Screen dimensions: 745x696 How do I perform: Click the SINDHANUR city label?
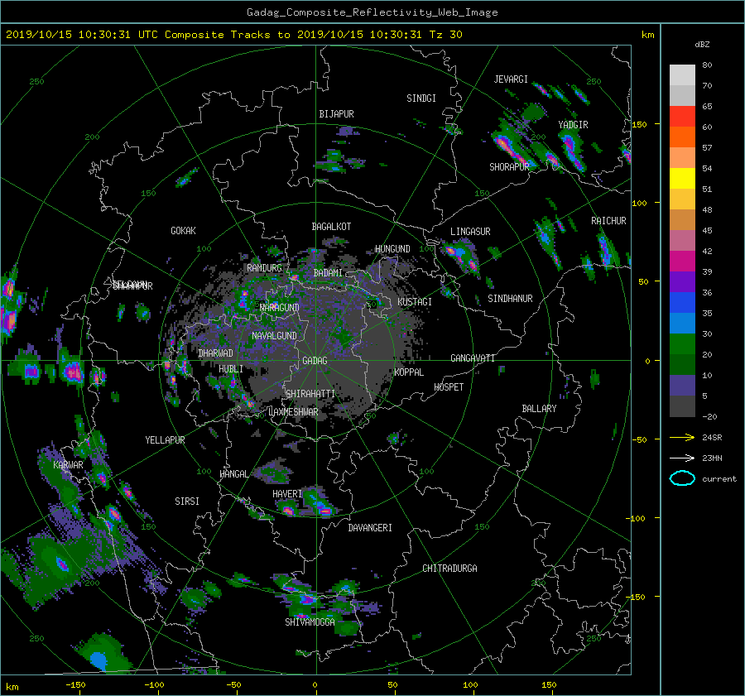click(x=510, y=299)
